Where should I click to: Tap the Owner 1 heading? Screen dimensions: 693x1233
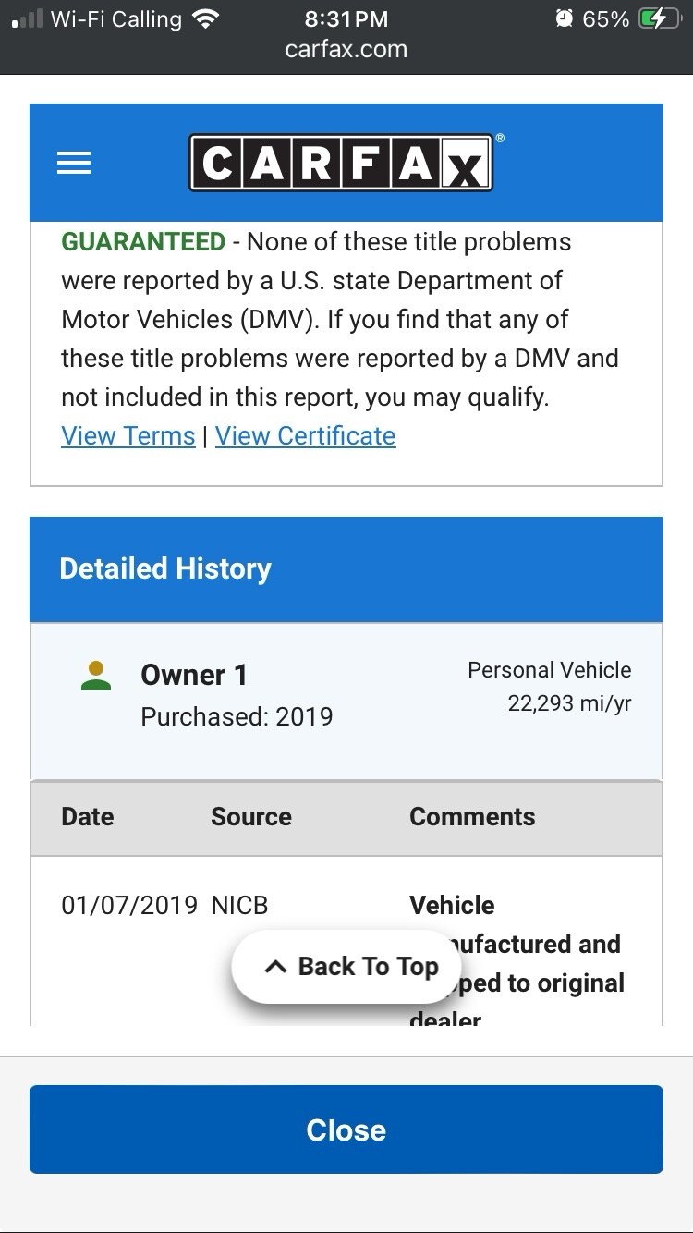[194, 676]
